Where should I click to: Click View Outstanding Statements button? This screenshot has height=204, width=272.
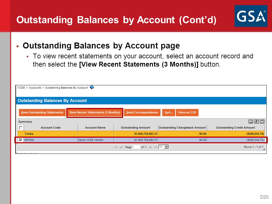[42, 112]
